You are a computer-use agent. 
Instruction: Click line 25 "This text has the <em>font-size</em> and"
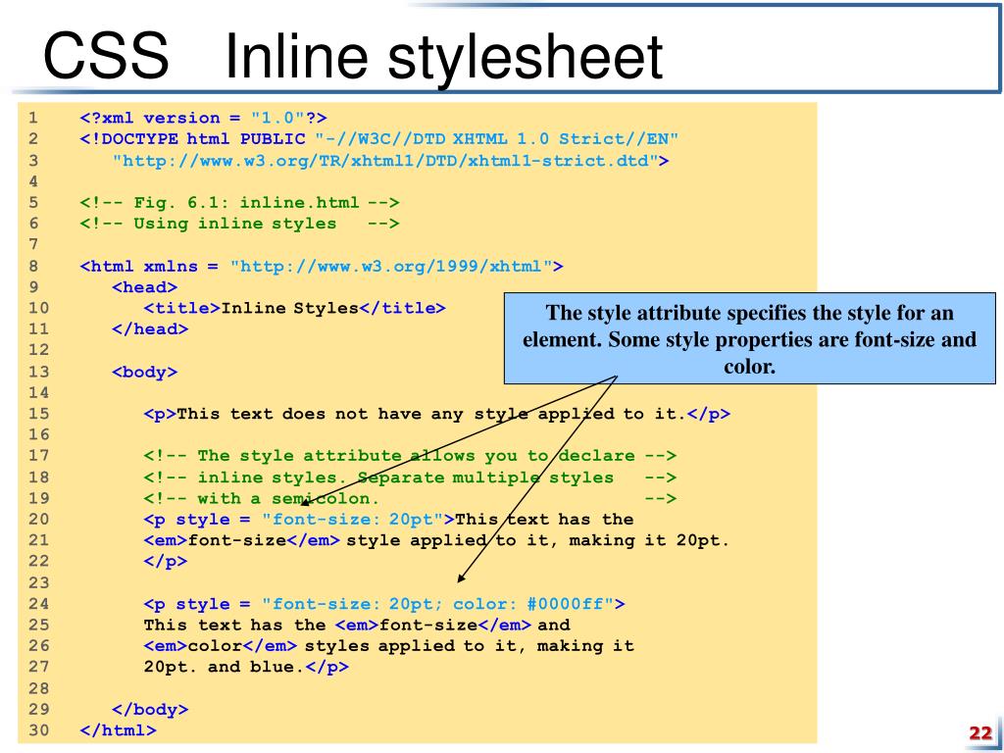[357, 625]
